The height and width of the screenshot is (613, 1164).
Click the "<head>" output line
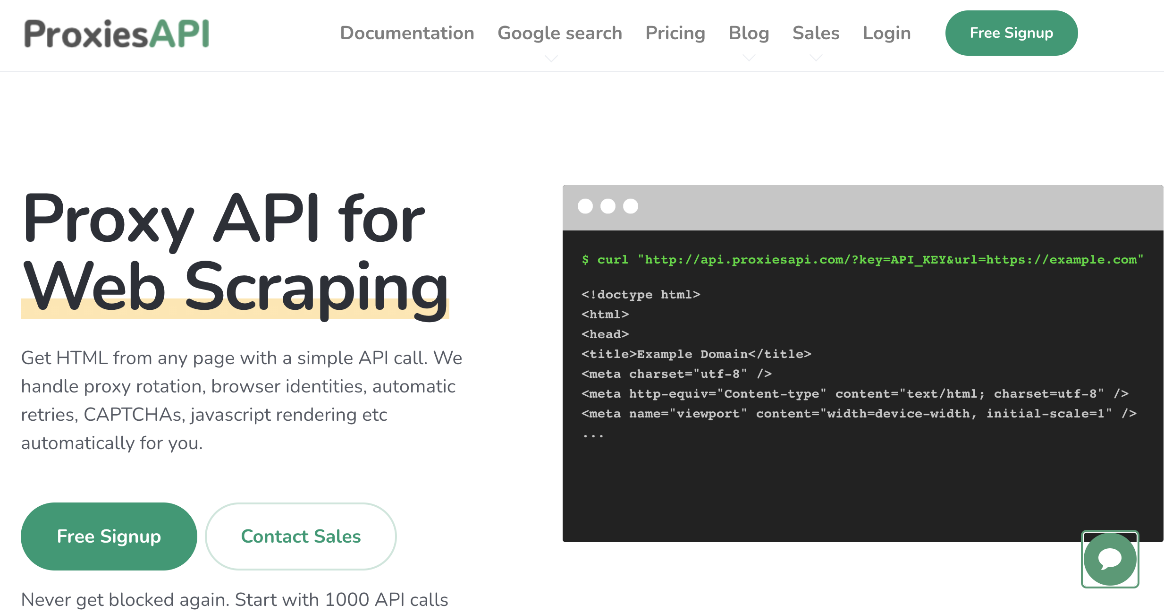click(605, 334)
